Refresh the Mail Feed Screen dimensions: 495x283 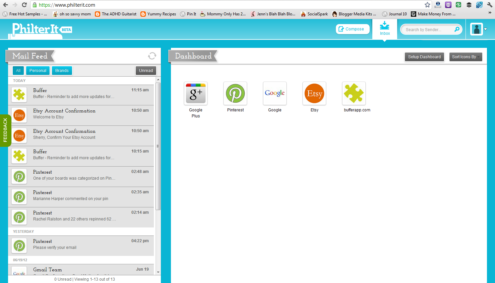(152, 56)
